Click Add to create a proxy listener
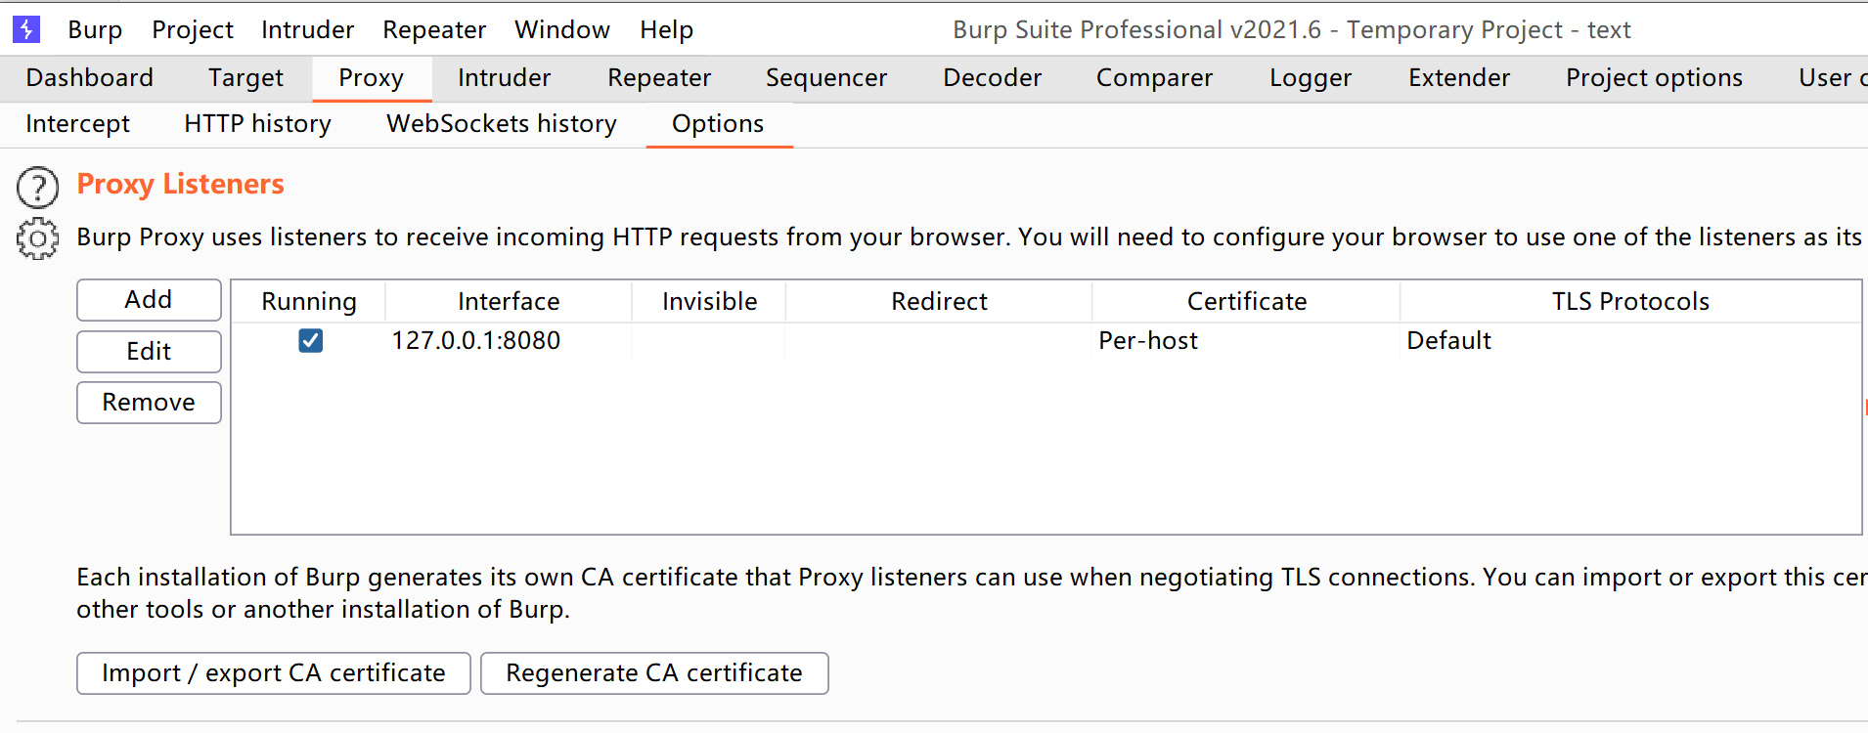Screen dimensions: 1868x733 [x=149, y=300]
